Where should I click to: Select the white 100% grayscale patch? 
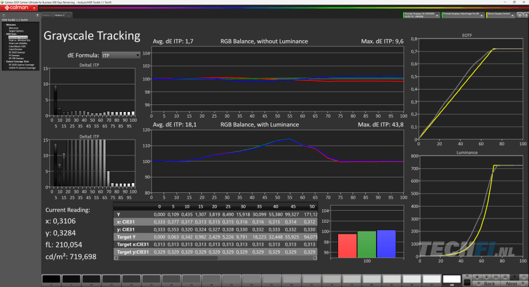(x=452, y=280)
